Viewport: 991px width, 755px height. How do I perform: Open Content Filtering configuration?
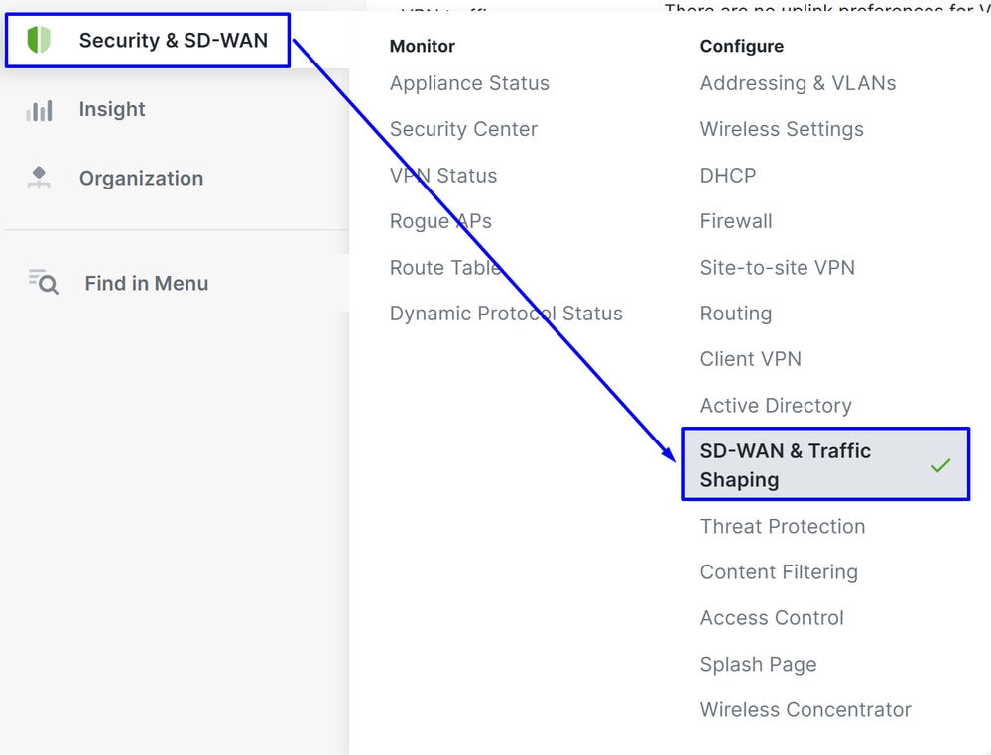coord(779,572)
